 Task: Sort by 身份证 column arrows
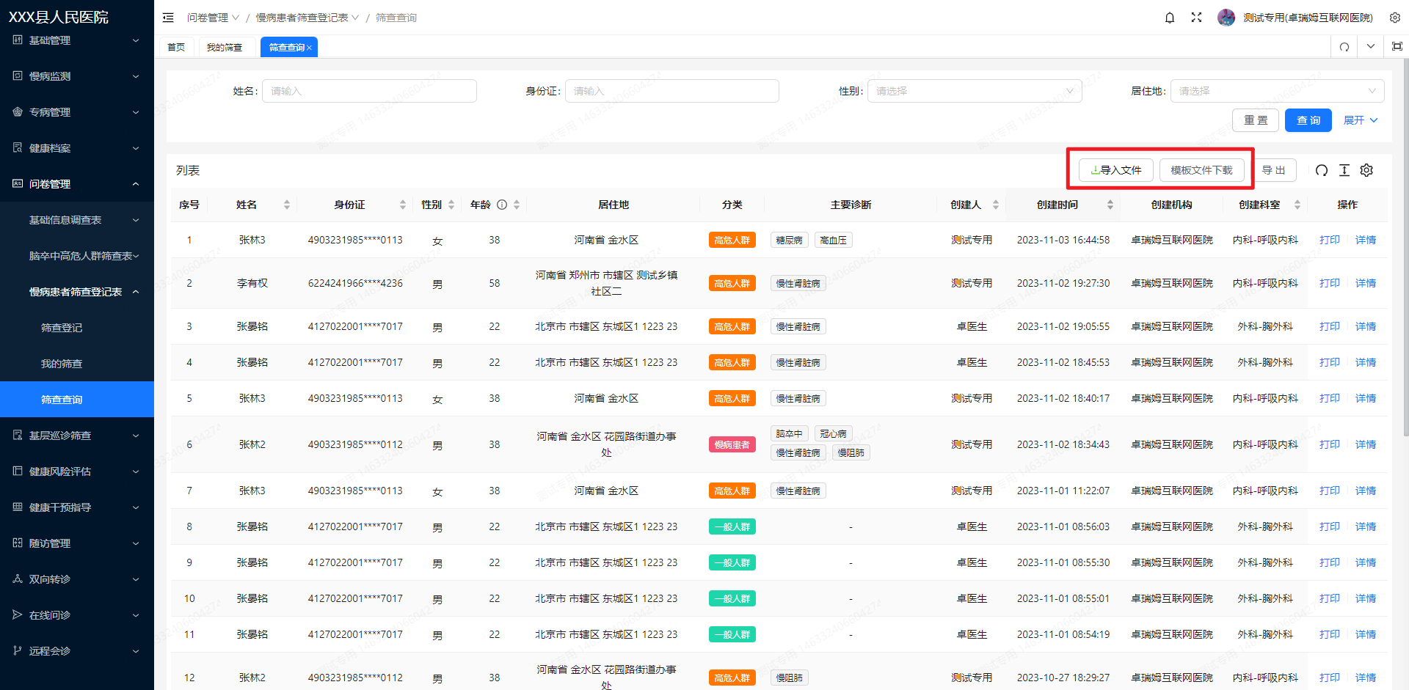[403, 205]
